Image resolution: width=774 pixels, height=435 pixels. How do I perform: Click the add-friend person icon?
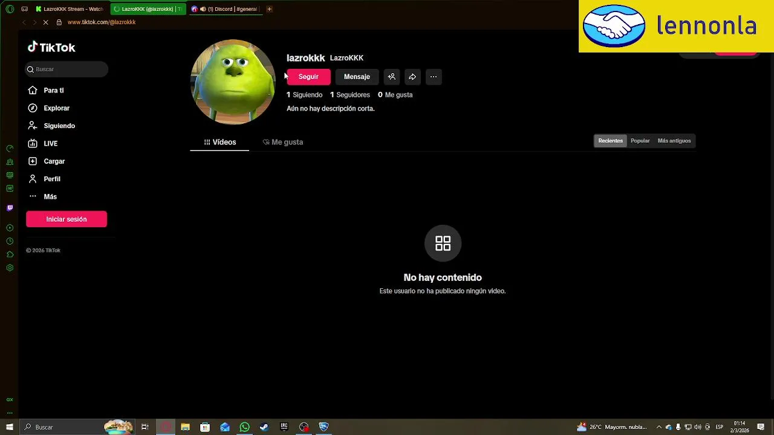pos(392,77)
